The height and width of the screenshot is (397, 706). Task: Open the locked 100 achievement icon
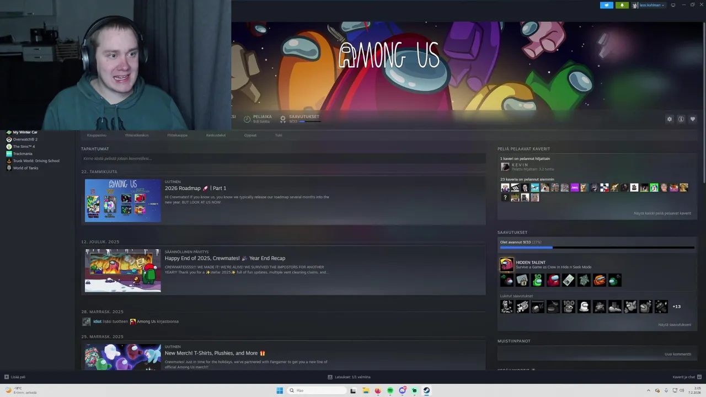568,307
